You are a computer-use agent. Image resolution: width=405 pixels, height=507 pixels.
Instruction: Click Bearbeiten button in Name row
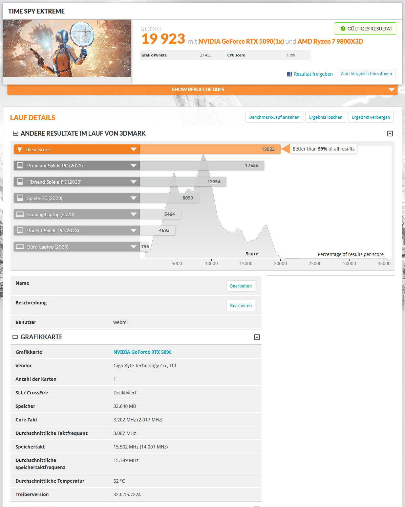click(x=241, y=286)
